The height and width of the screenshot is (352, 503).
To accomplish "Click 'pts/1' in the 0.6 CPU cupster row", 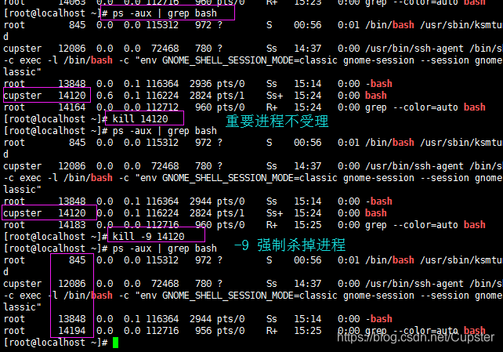I will [230, 96].
